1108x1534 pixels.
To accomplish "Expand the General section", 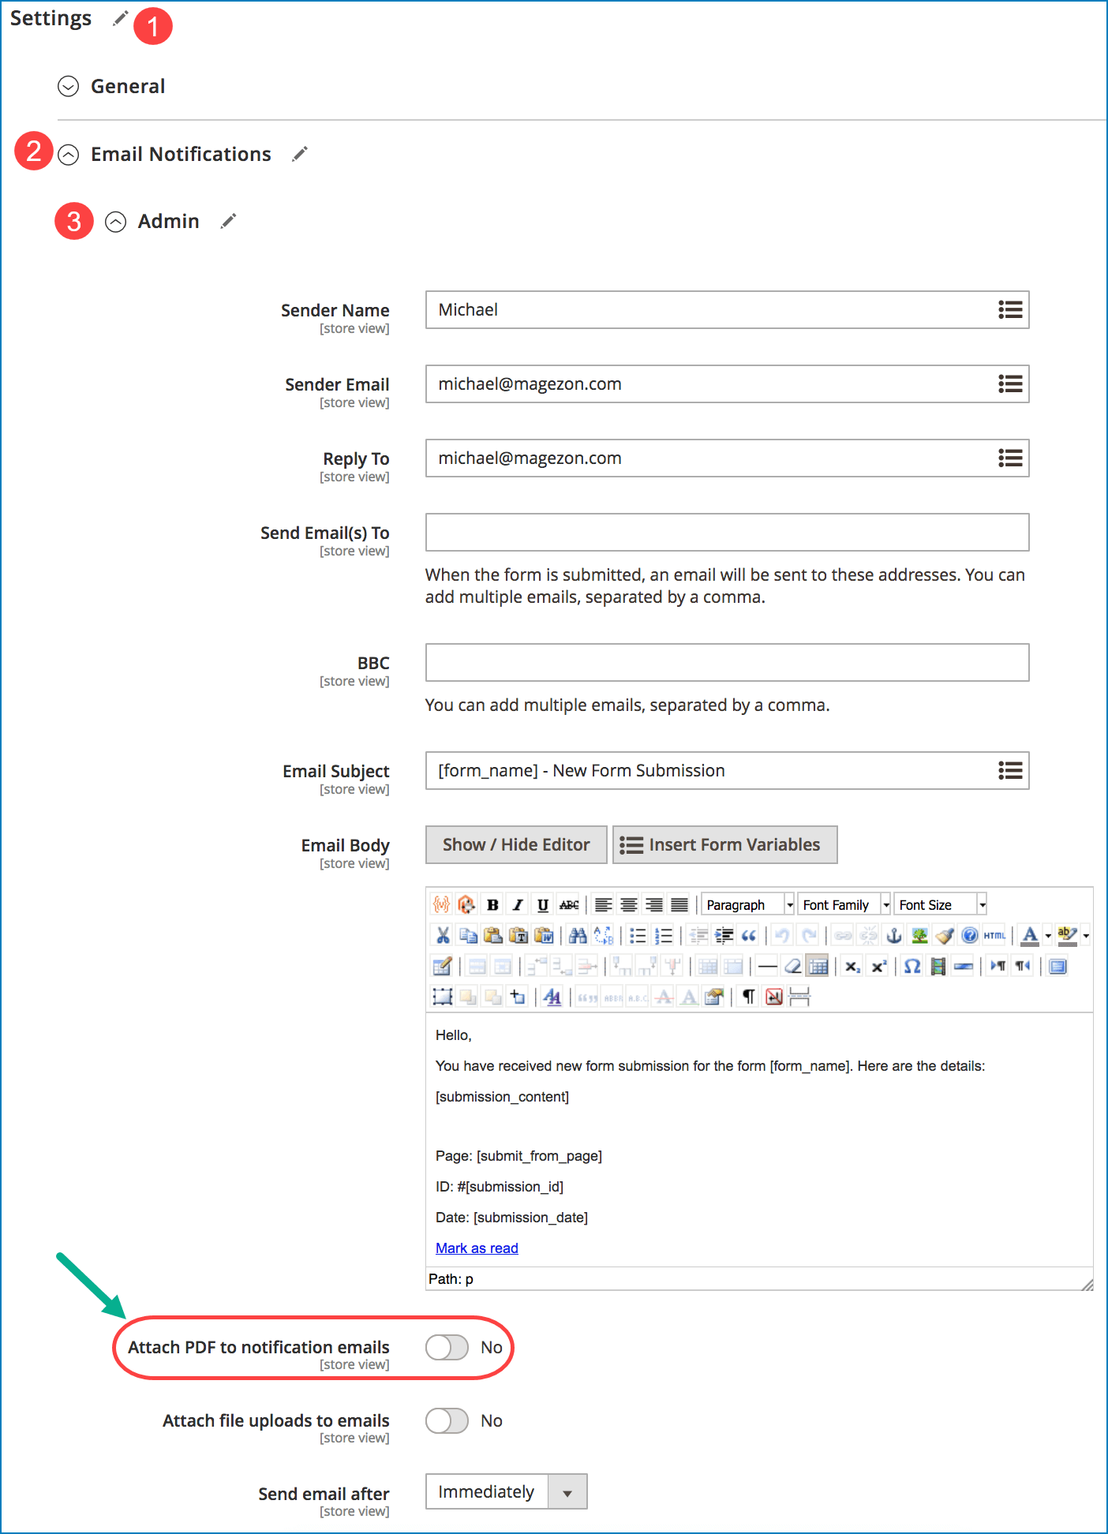I will pos(69,87).
